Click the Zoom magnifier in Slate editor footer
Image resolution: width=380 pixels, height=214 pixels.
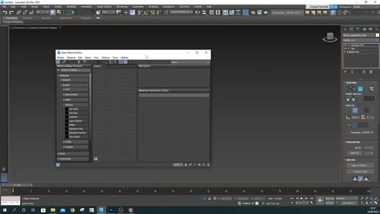190,165
